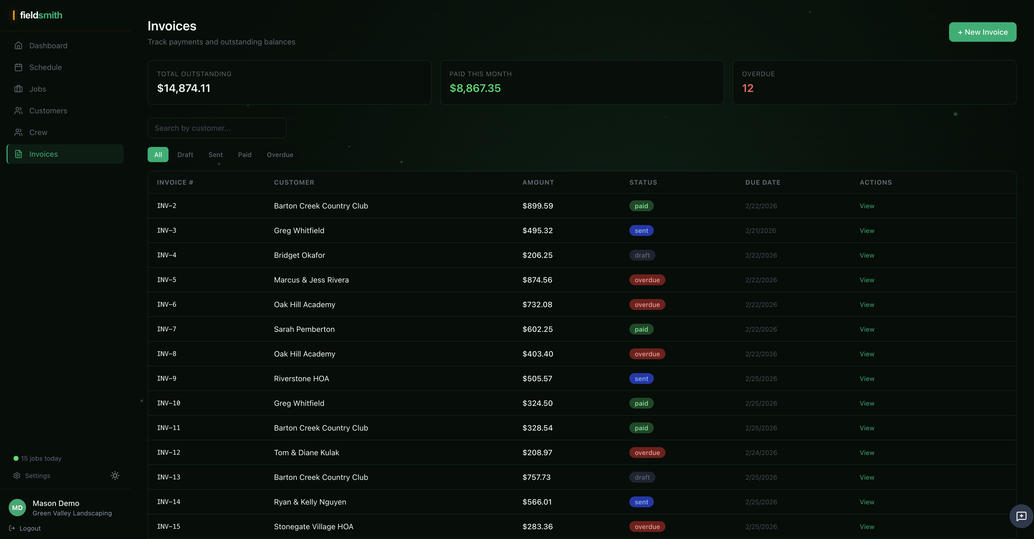Click due date 2/24/2026
This screenshot has width=1034, height=539.
pyautogui.click(x=761, y=453)
